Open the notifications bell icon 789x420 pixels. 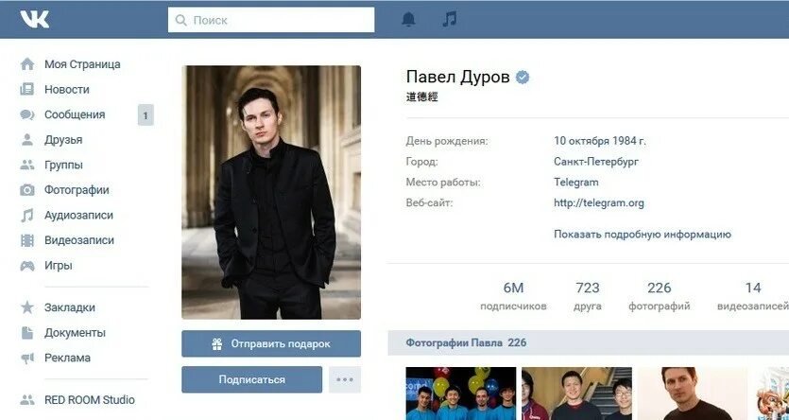point(408,20)
